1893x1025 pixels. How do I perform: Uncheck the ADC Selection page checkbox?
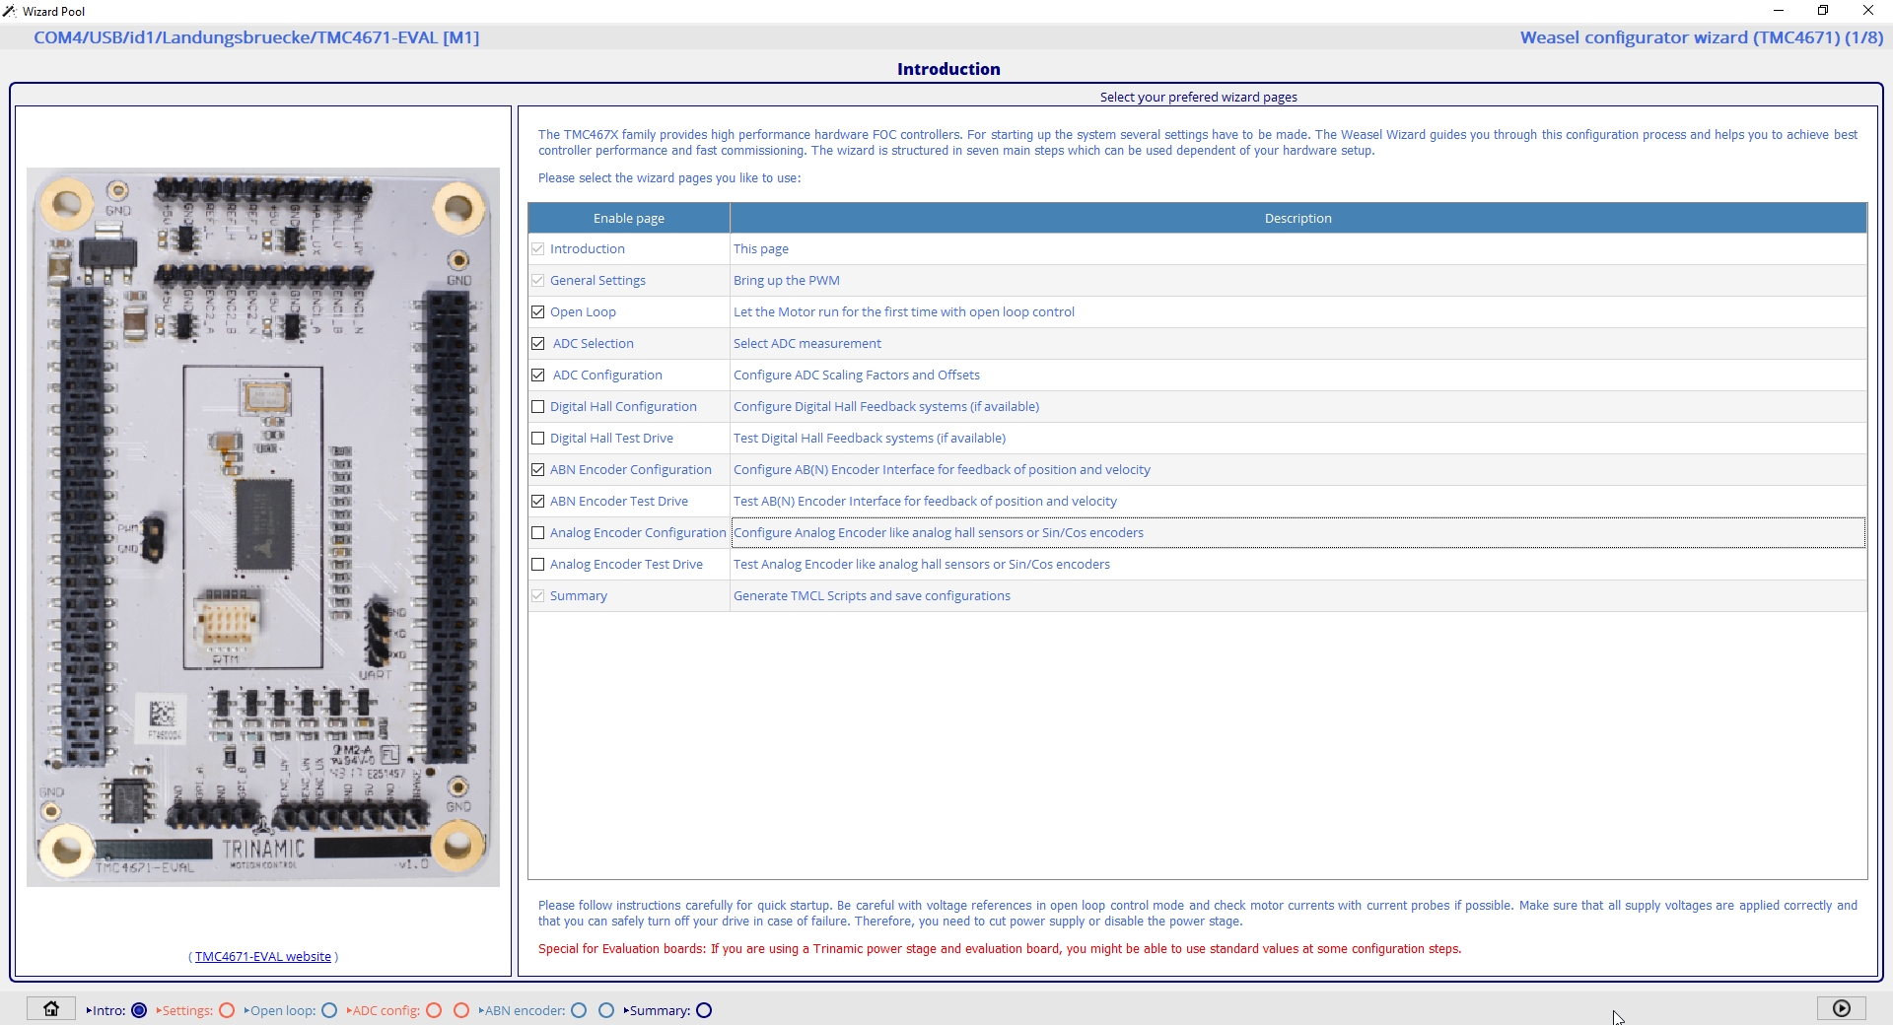(538, 344)
